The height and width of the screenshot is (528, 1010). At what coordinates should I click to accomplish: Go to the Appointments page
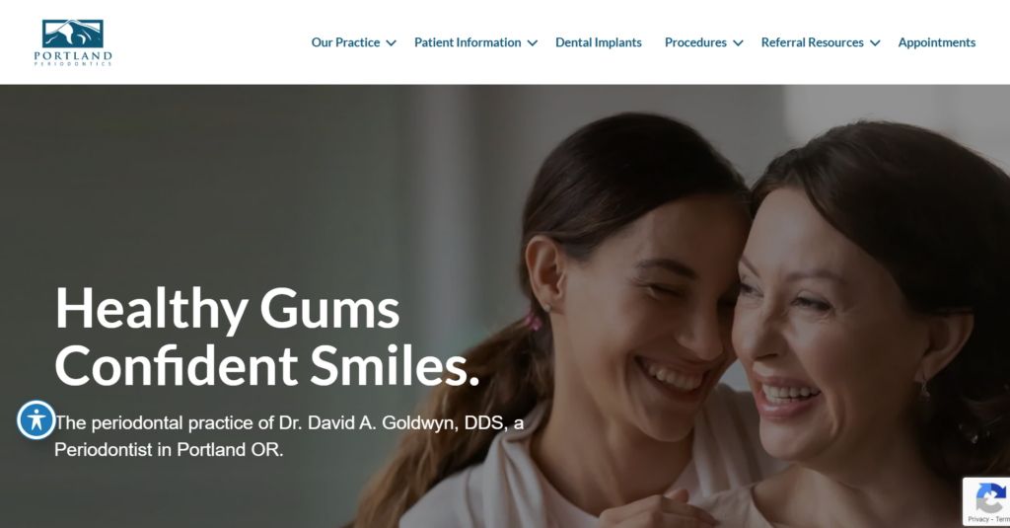[x=937, y=42]
